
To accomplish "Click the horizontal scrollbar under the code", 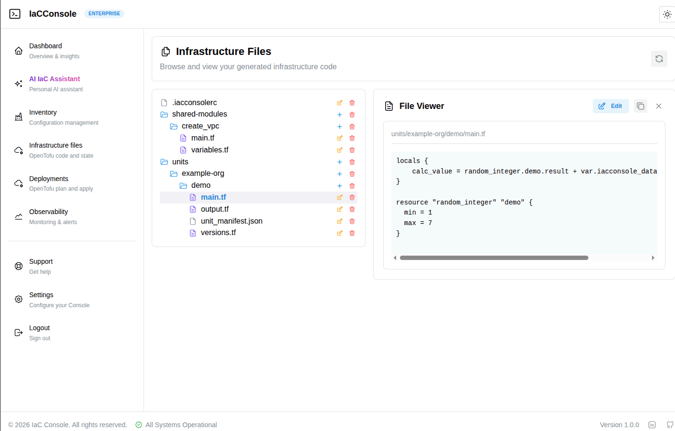I will (494, 258).
